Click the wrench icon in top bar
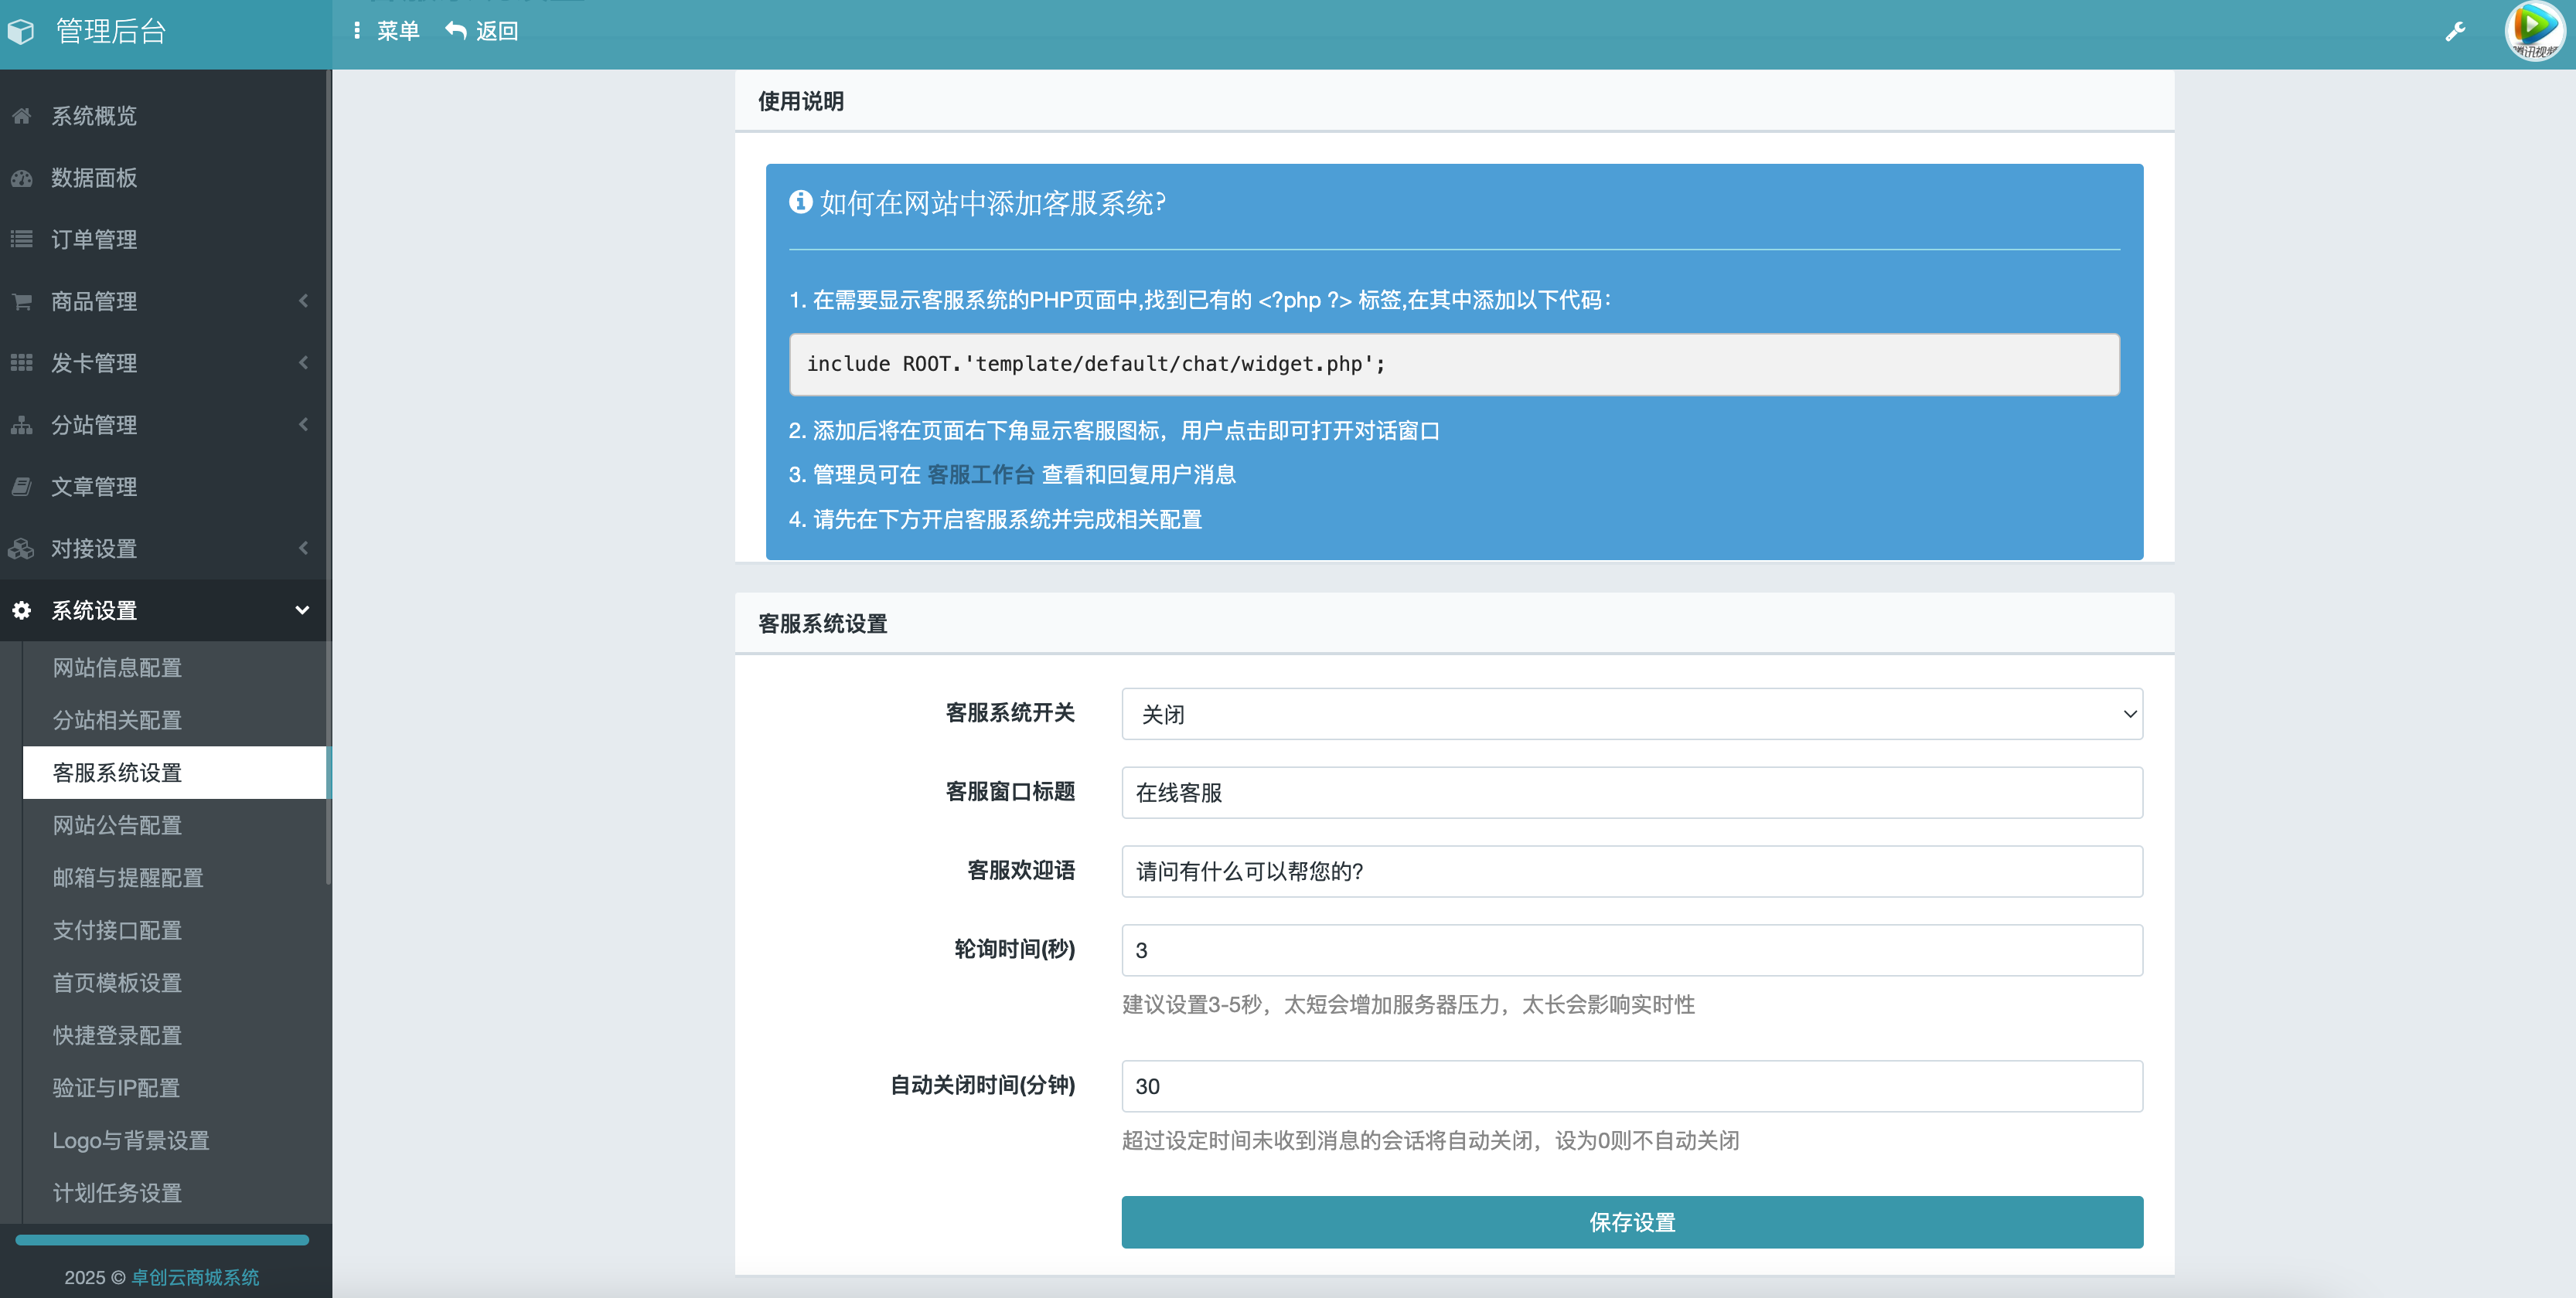Screen dimensions: 2576x1298 [2455, 32]
